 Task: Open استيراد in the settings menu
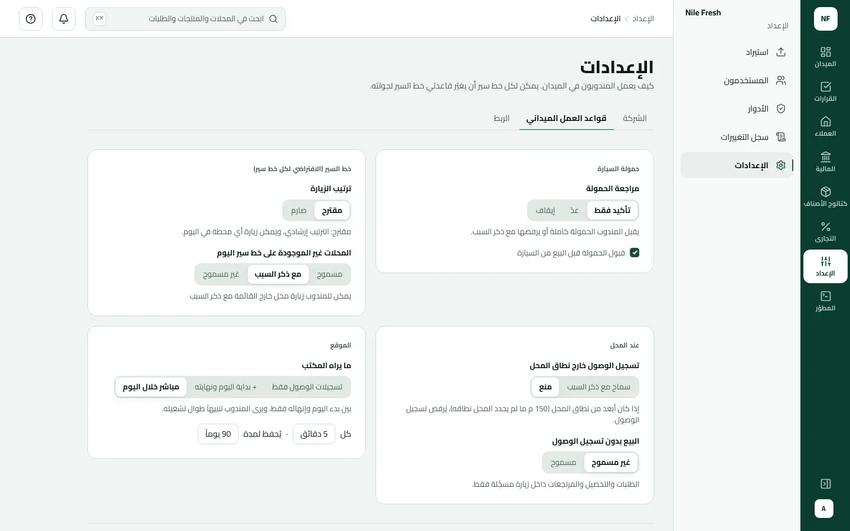737,52
